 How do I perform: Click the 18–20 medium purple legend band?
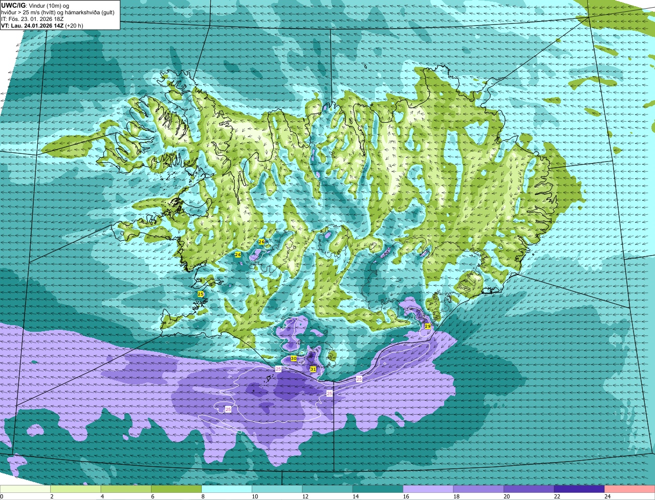478,489
